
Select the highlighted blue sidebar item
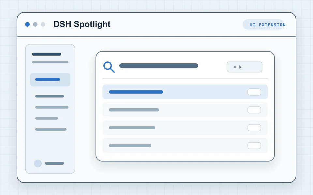point(50,80)
